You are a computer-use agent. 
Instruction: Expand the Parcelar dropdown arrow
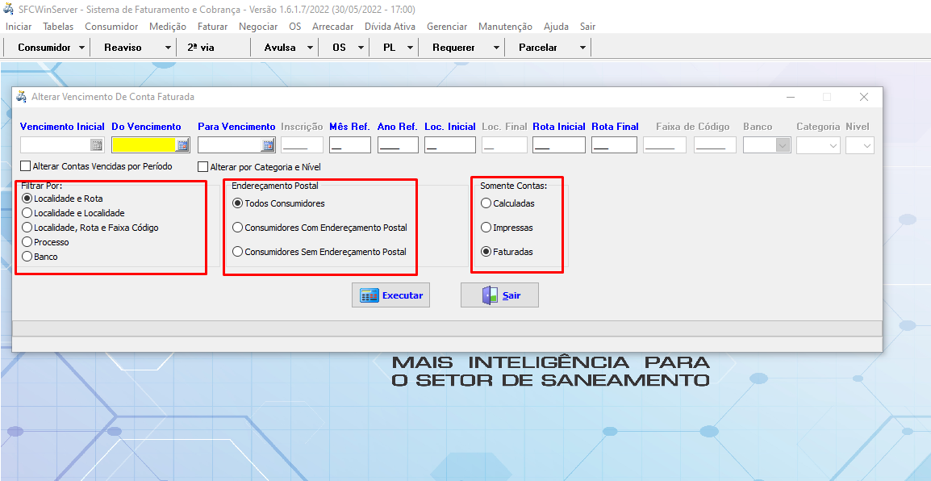coord(582,48)
